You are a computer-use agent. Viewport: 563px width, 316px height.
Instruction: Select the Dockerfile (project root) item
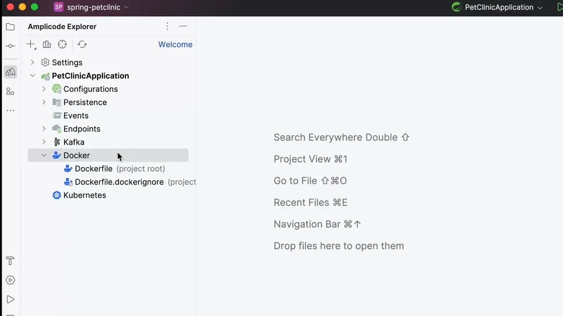120,169
